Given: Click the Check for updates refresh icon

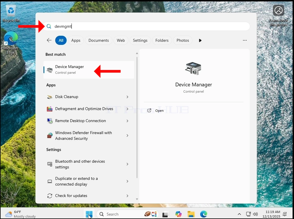Looking at the screenshot, I should click(50, 196).
